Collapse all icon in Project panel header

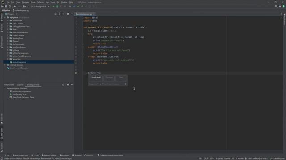click(63, 14)
